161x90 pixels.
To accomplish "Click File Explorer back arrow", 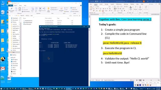I will 10,15.
